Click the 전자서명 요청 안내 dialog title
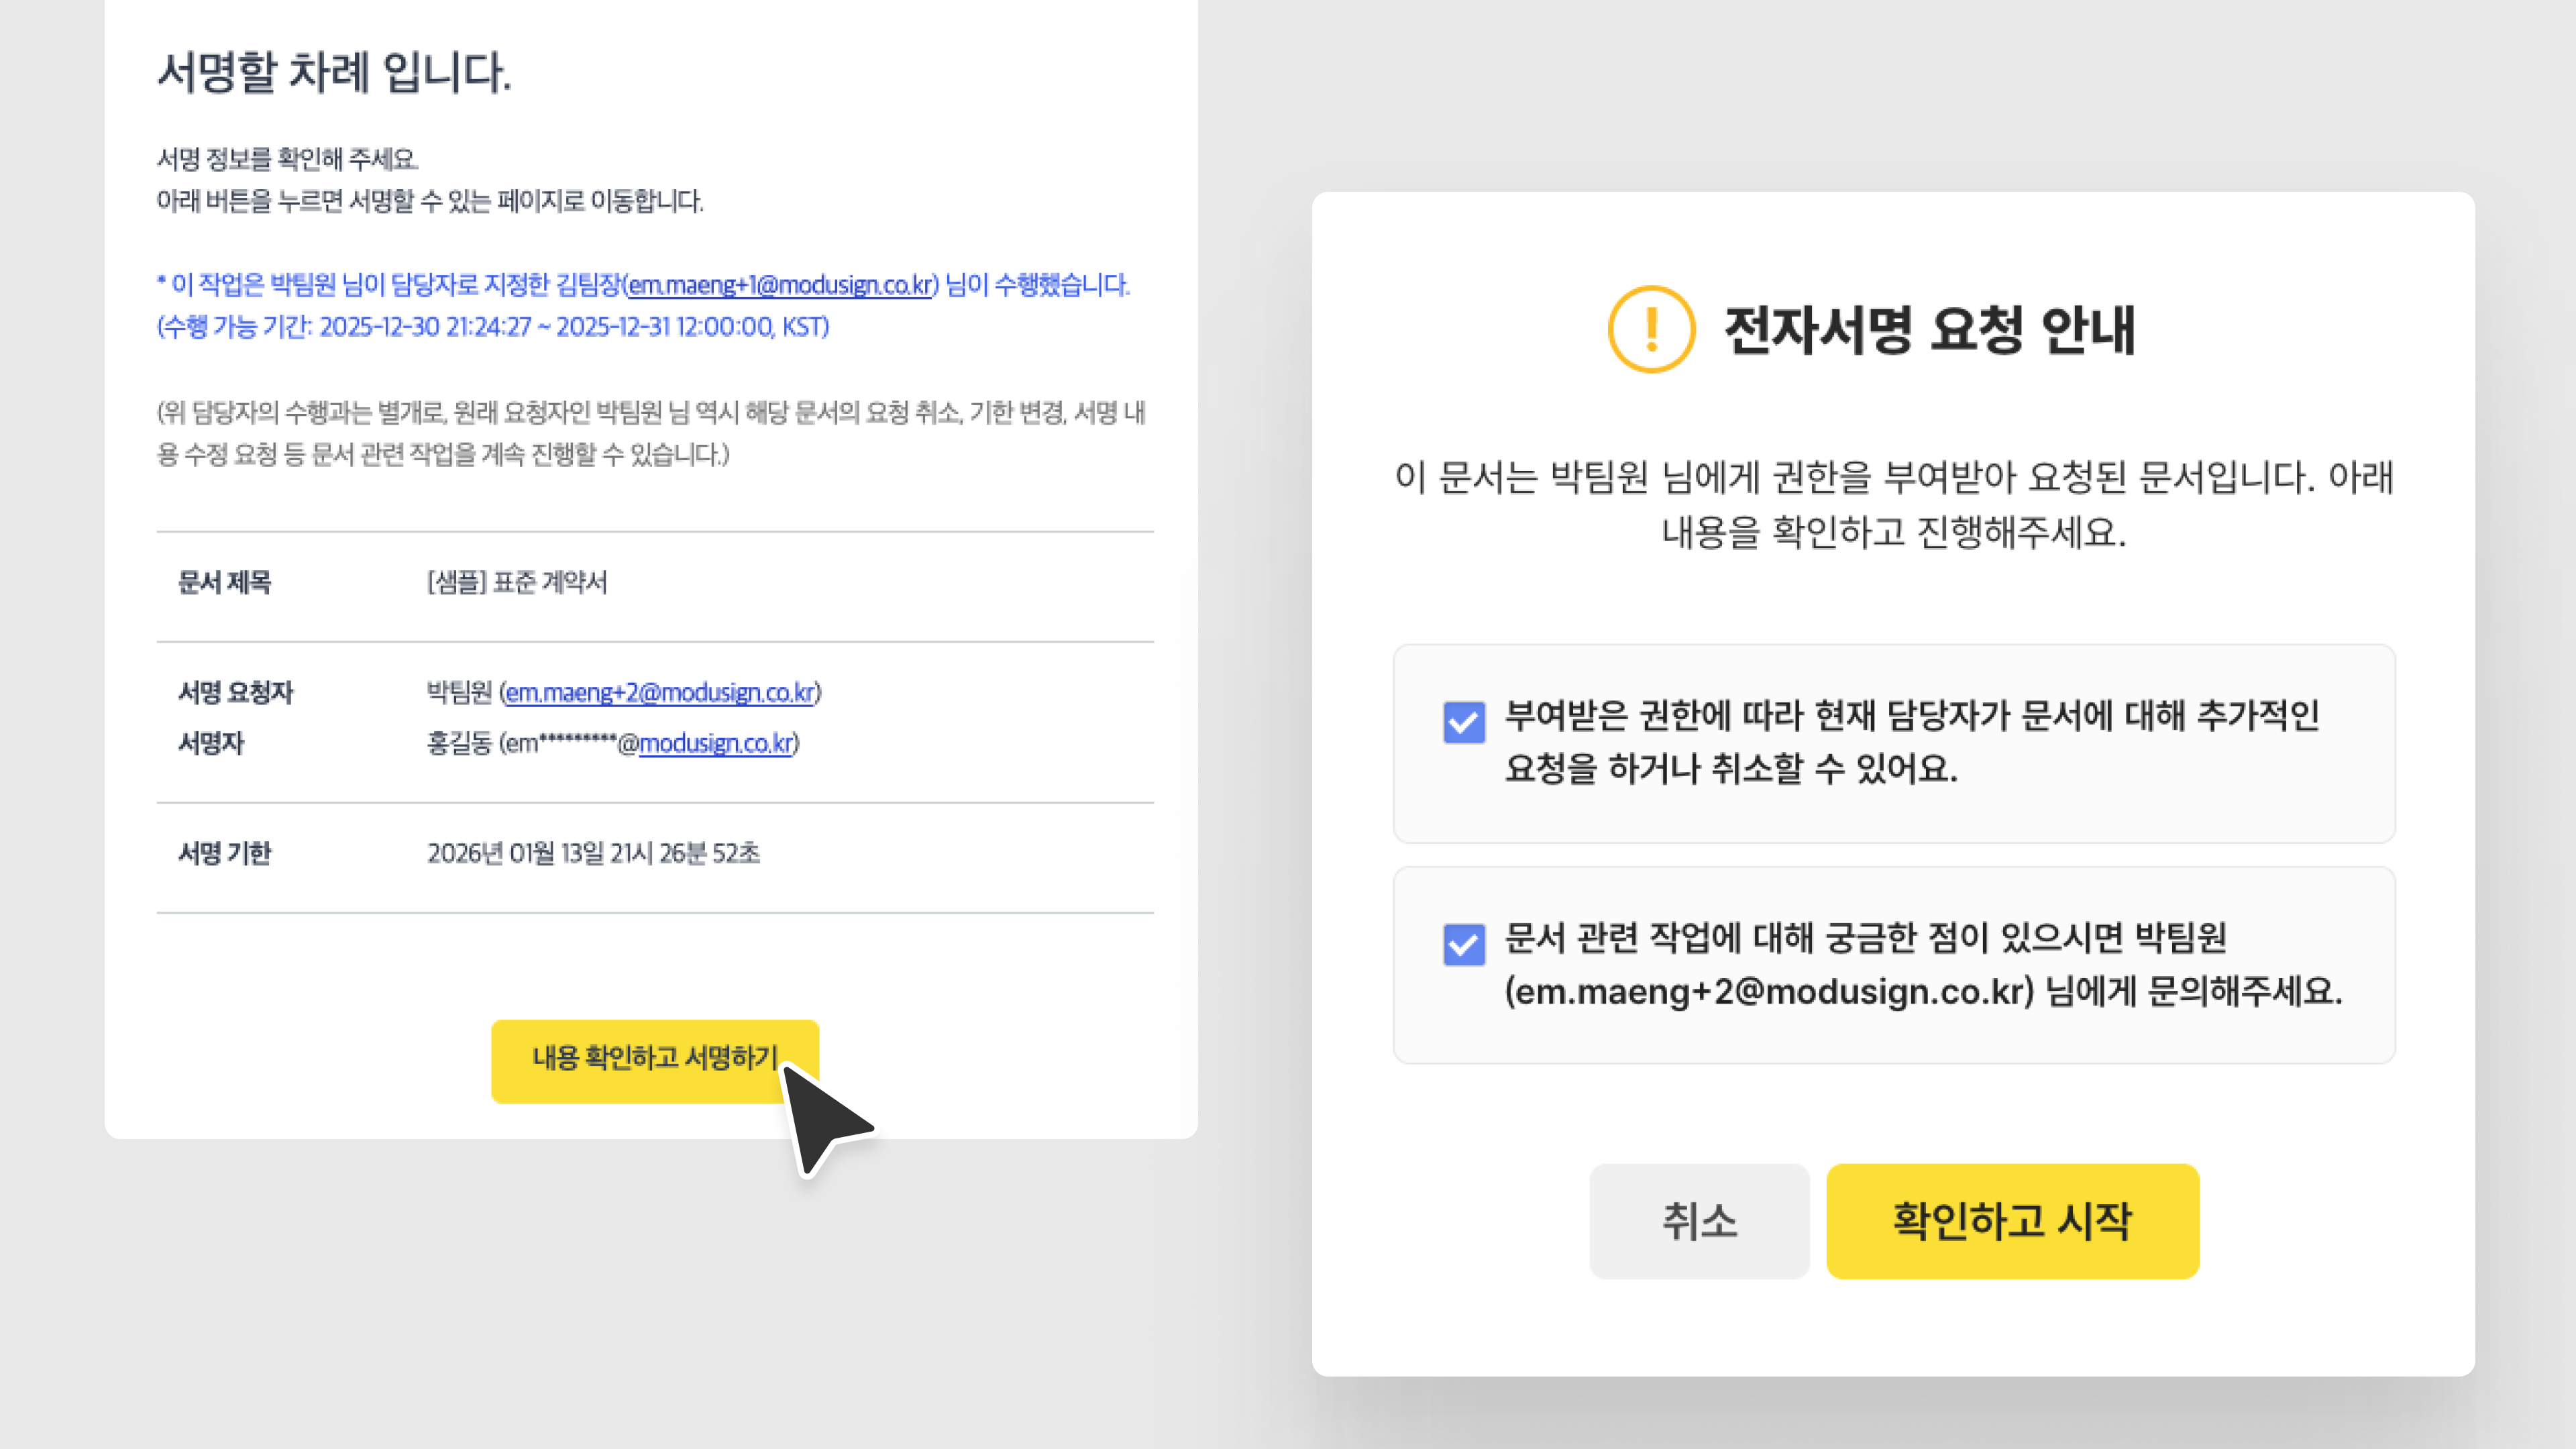 coord(1929,330)
